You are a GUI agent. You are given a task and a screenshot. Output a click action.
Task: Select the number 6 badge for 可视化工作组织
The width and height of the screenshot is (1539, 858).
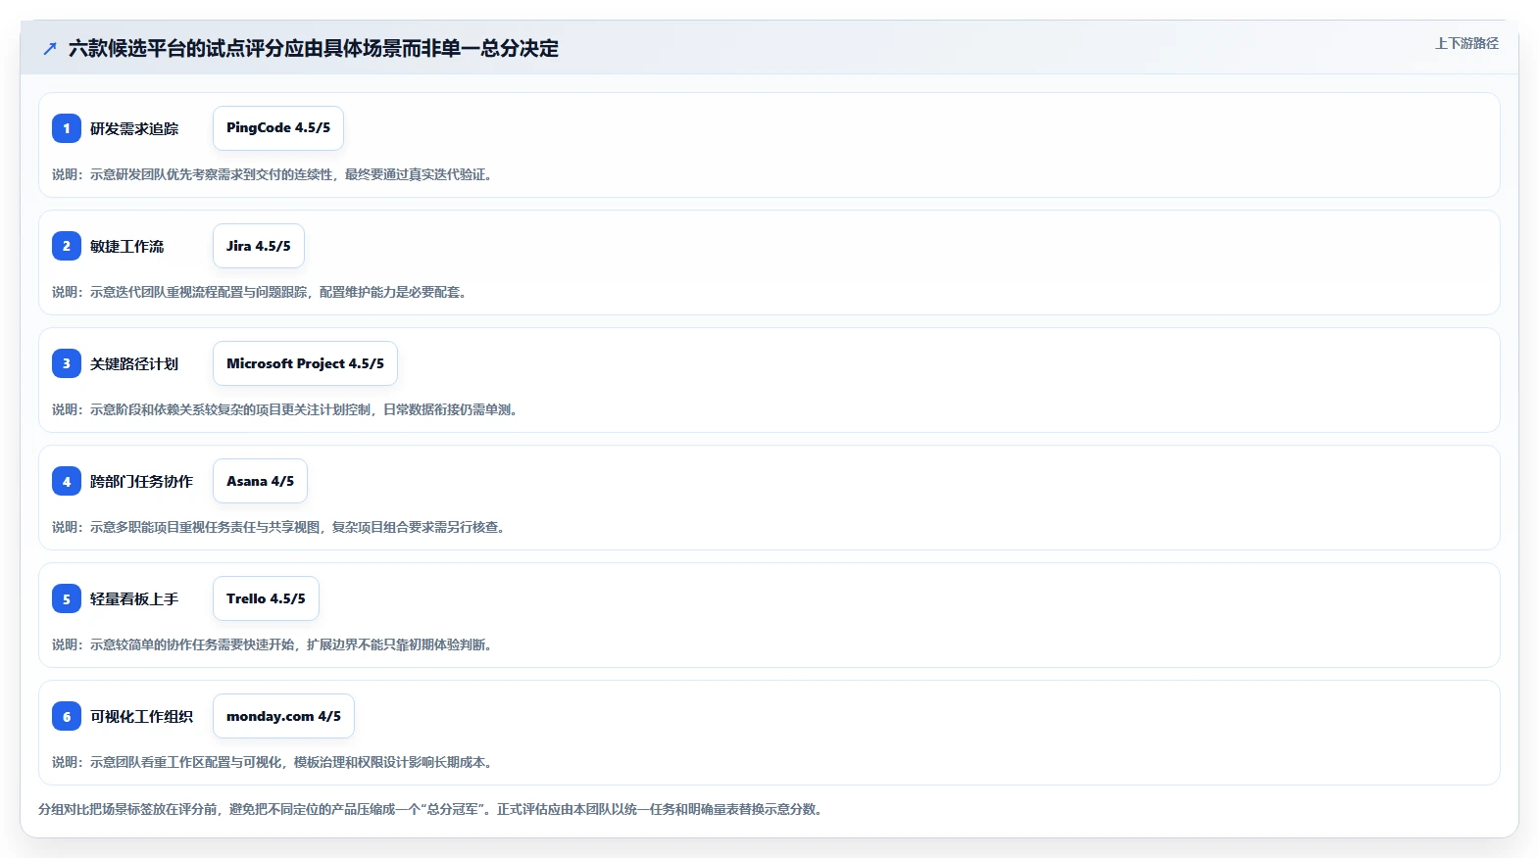(67, 716)
